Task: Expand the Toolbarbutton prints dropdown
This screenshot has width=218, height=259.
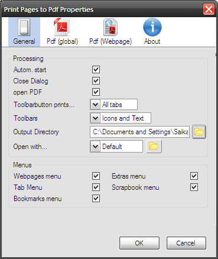Action: coord(113,105)
